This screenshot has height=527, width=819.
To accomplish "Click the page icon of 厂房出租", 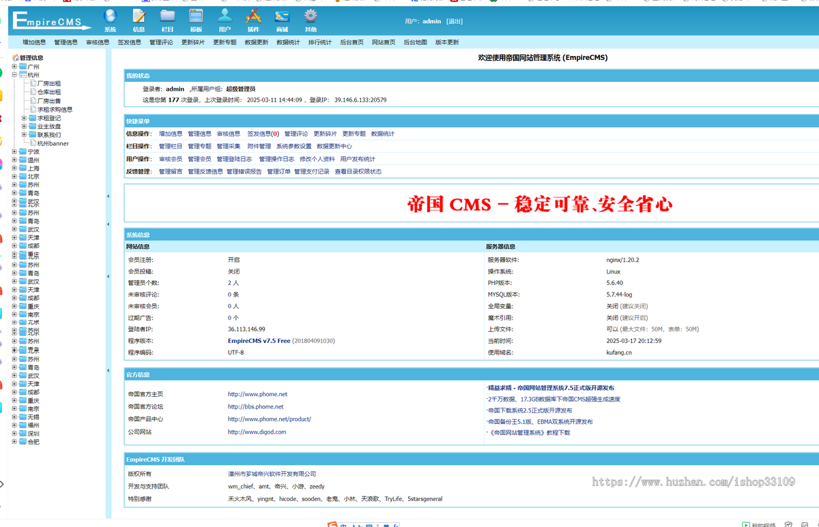I will pyautogui.click(x=33, y=83).
